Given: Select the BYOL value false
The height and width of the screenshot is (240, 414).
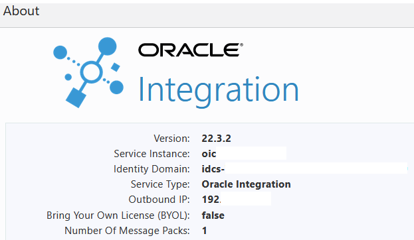Looking at the screenshot, I should click(x=213, y=215).
